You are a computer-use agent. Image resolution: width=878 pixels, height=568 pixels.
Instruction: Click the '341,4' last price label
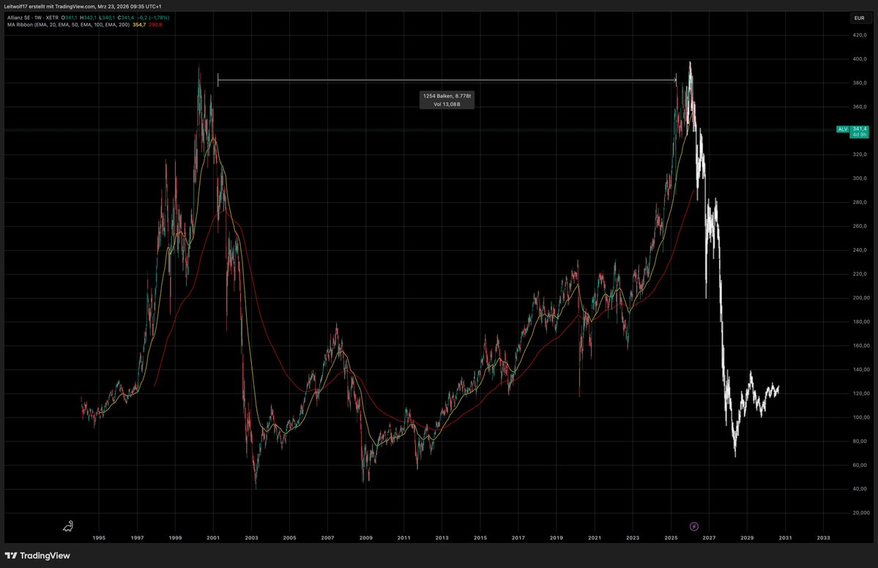click(860, 129)
